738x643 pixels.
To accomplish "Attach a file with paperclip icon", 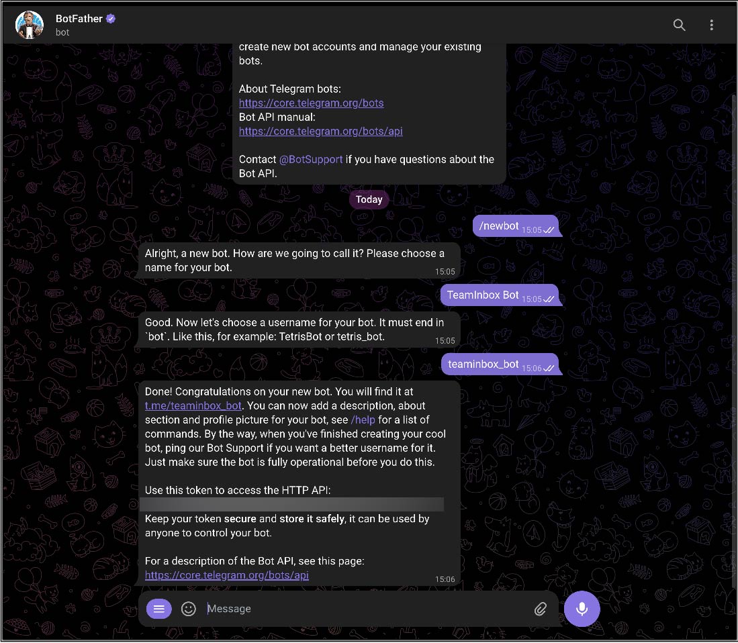I will pos(541,609).
